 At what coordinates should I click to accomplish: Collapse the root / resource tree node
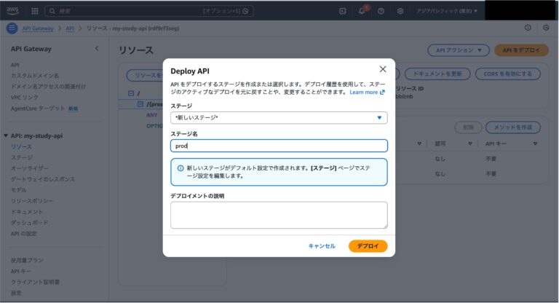130,93
